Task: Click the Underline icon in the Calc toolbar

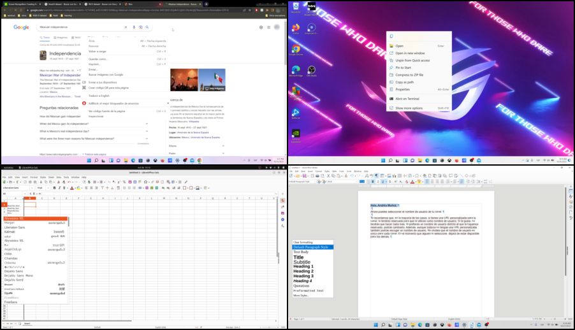Action: (64, 188)
